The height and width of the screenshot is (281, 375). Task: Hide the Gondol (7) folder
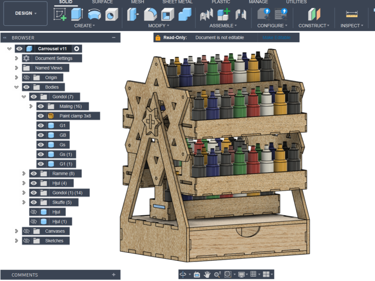(x=34, y=97)
